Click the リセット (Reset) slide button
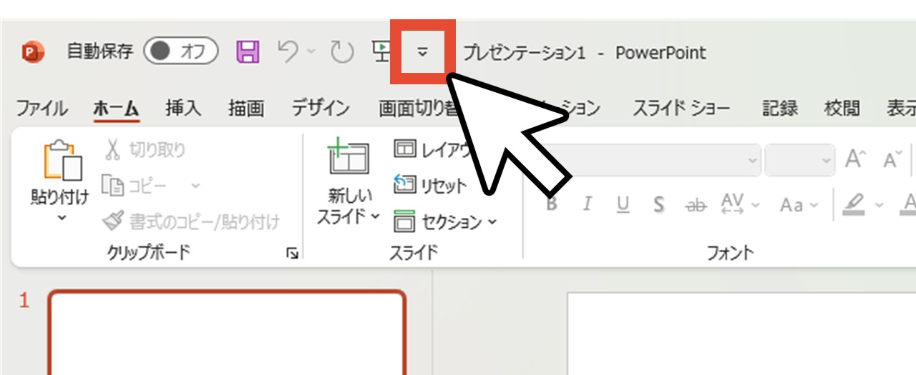Image resolution: width=916 pixels, height=375 pixels. tap(430, 186)
